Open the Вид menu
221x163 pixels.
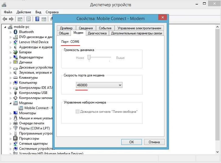38,12
